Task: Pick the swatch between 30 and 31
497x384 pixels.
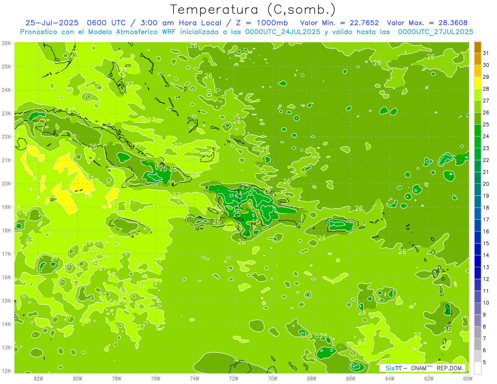Action: point(478,59)
